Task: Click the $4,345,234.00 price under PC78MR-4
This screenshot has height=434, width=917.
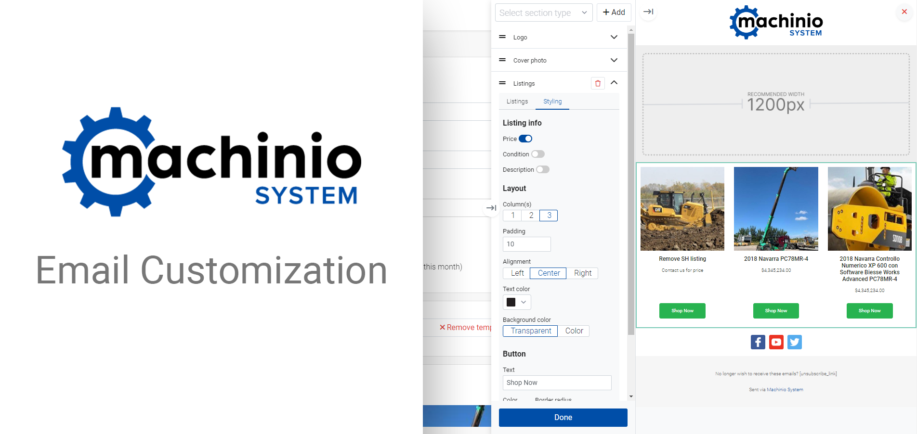Action: point(776,270)
